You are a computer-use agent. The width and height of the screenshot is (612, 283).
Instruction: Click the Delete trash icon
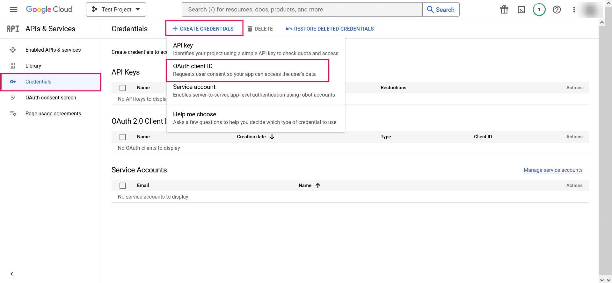coord(250,29)
